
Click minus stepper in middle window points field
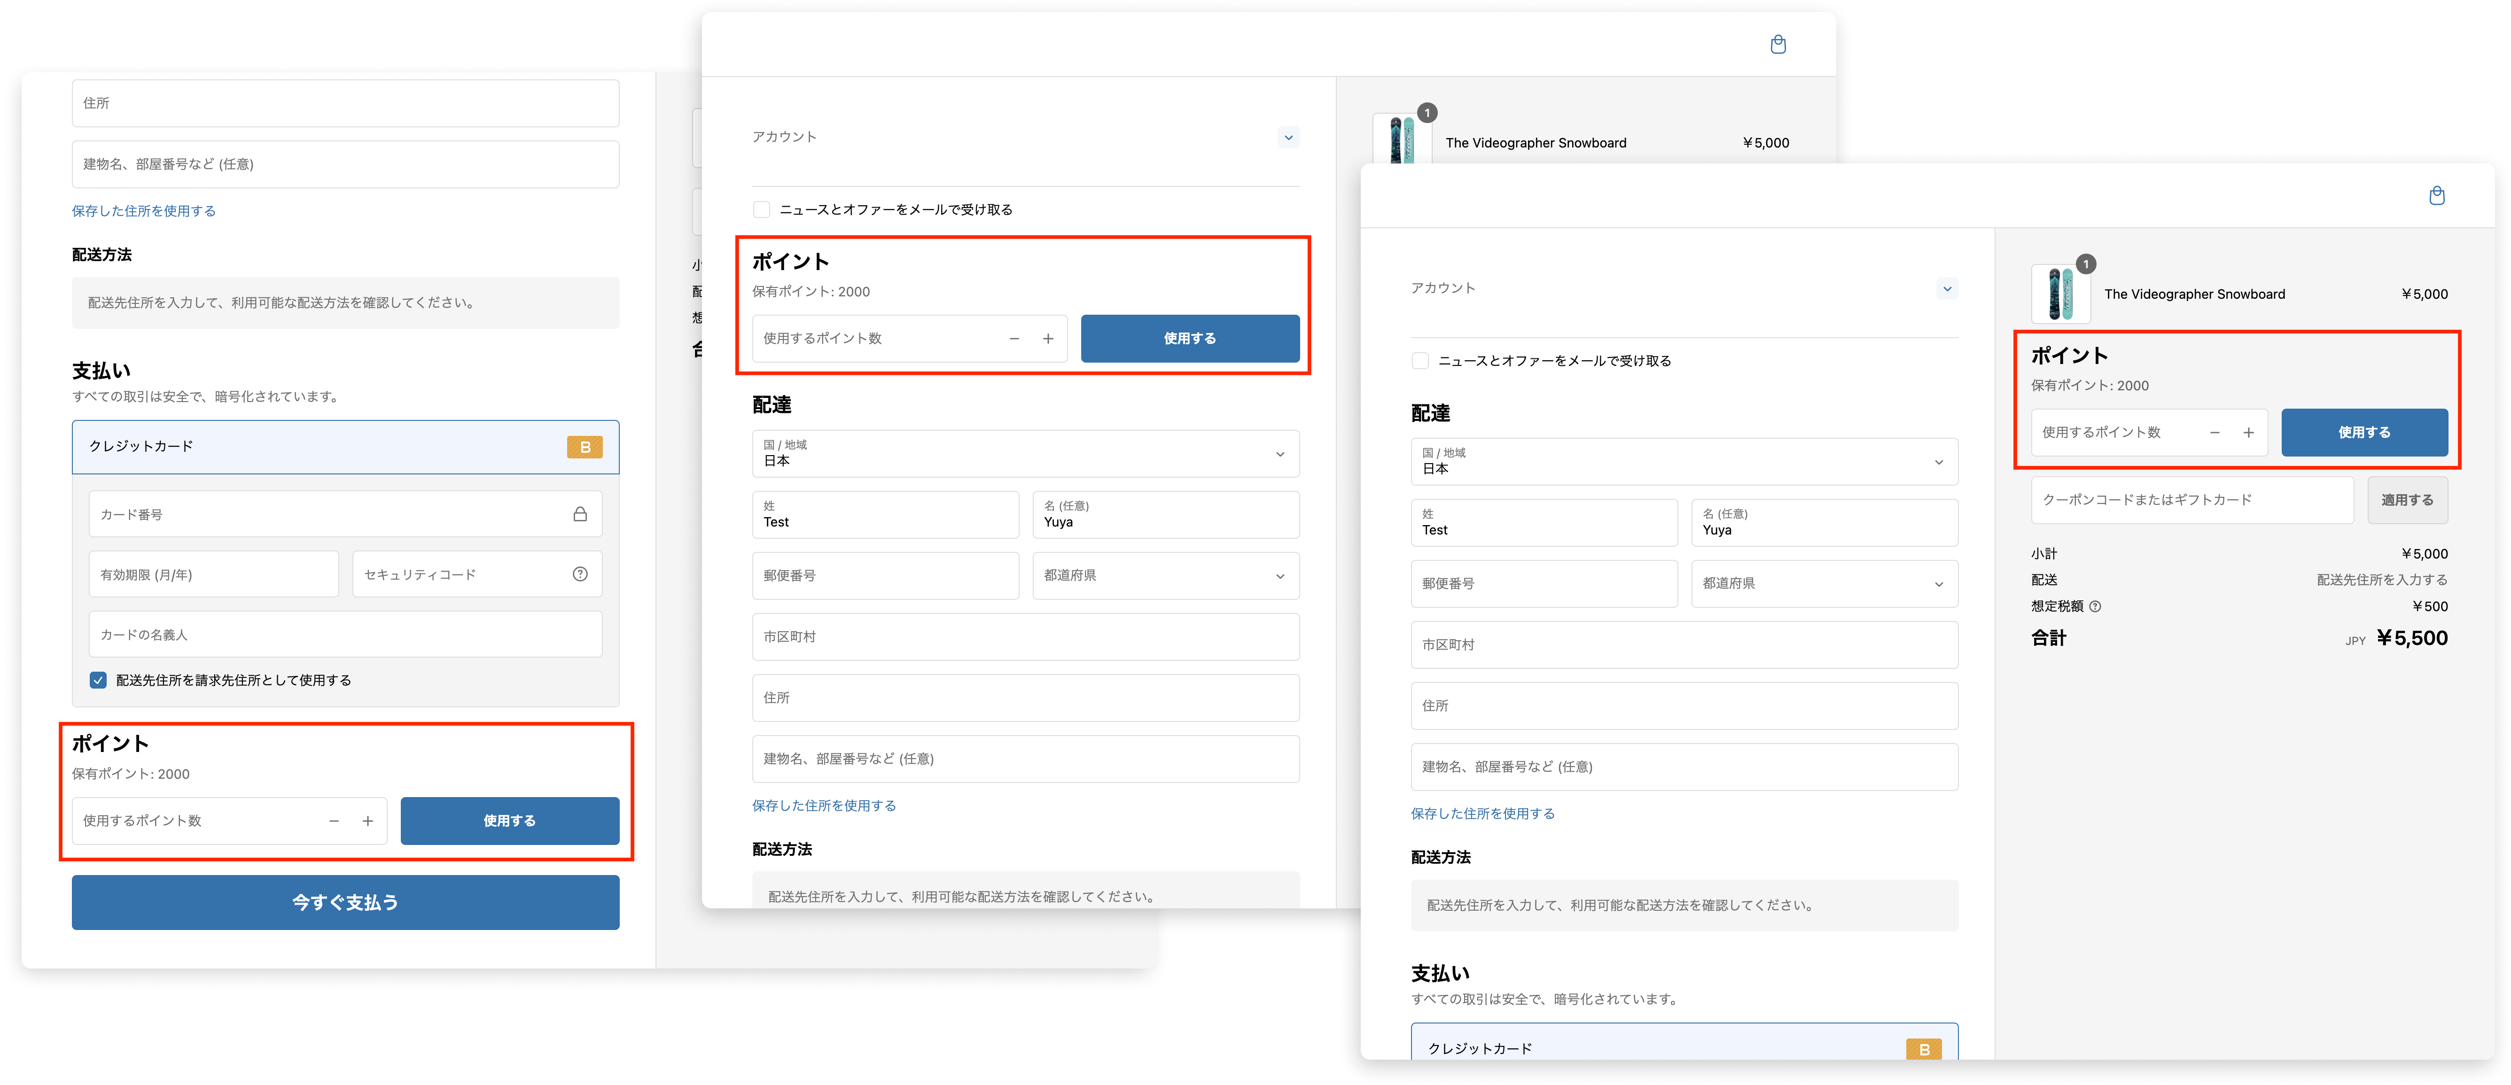[1014, 339]
